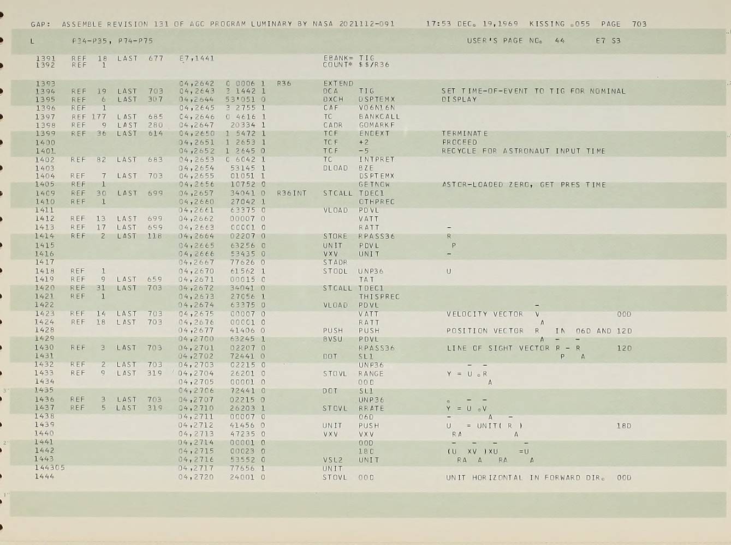The height and width of the screenshot is (545, 731).
Task: Click the 'LUMINARY BY NASA 2021112-091' header text
Action: pos(323,24)
